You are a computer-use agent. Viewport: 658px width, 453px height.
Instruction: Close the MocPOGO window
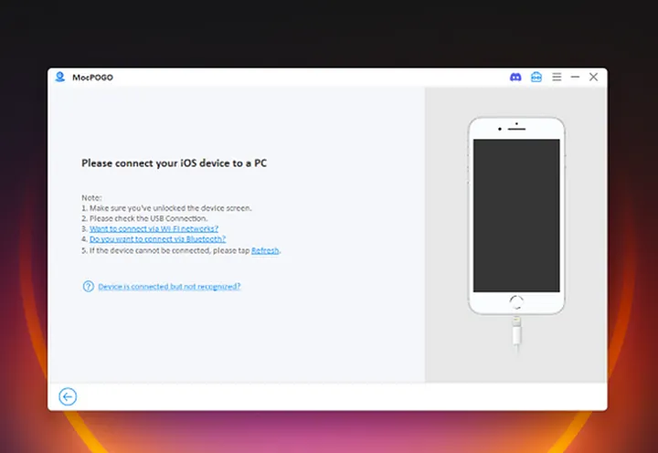[594, 78]
